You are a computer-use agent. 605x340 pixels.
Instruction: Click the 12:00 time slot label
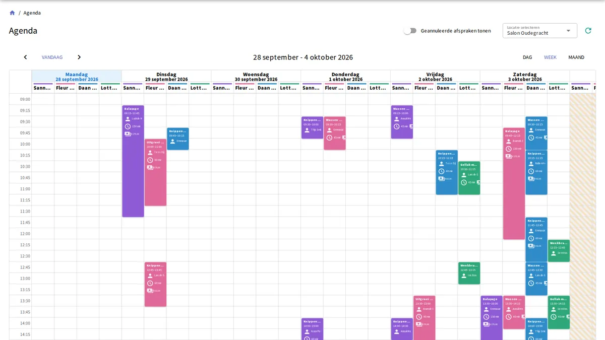click(25, 234)
